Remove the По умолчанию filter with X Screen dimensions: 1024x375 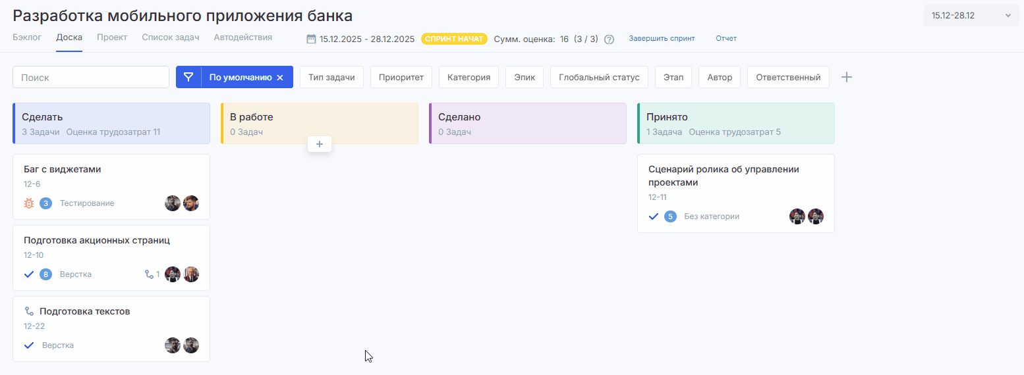280,78
